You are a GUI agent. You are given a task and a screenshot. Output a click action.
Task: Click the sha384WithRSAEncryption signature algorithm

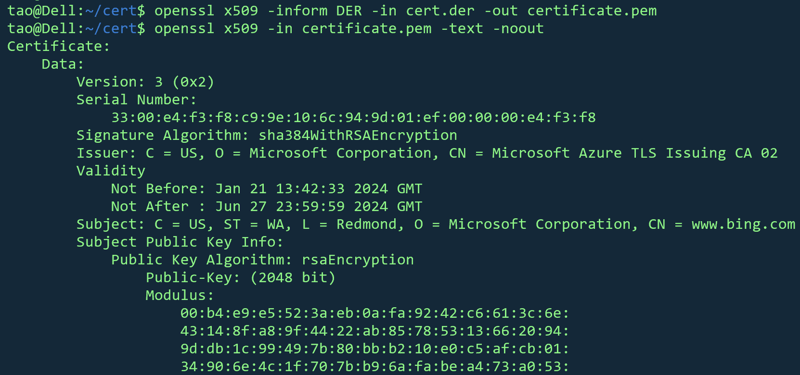click(x=358, y=135)
